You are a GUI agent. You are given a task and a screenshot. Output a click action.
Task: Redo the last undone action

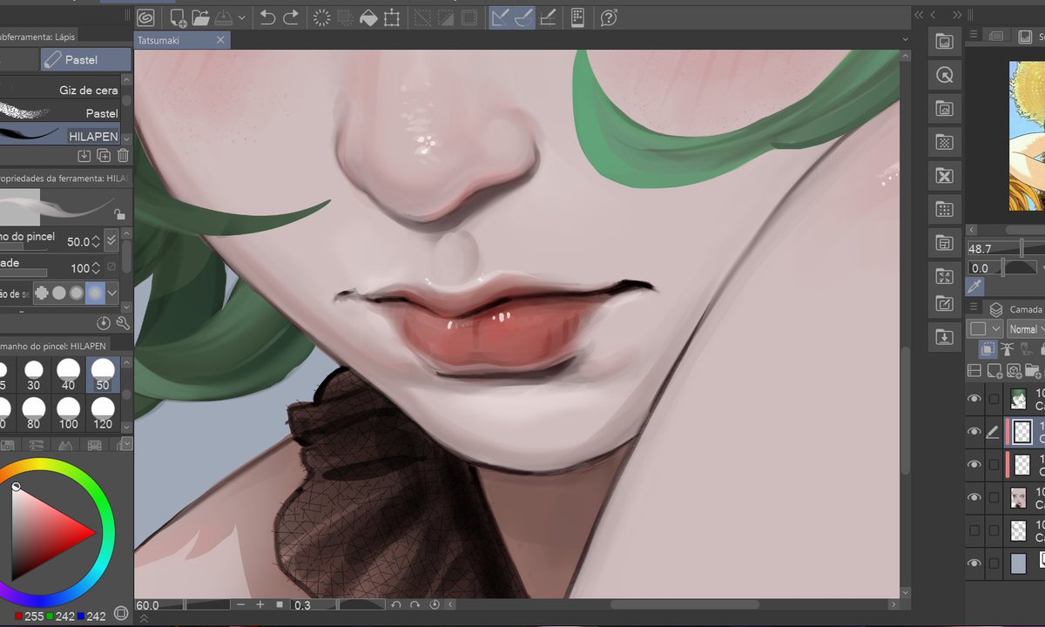(291, 17)
